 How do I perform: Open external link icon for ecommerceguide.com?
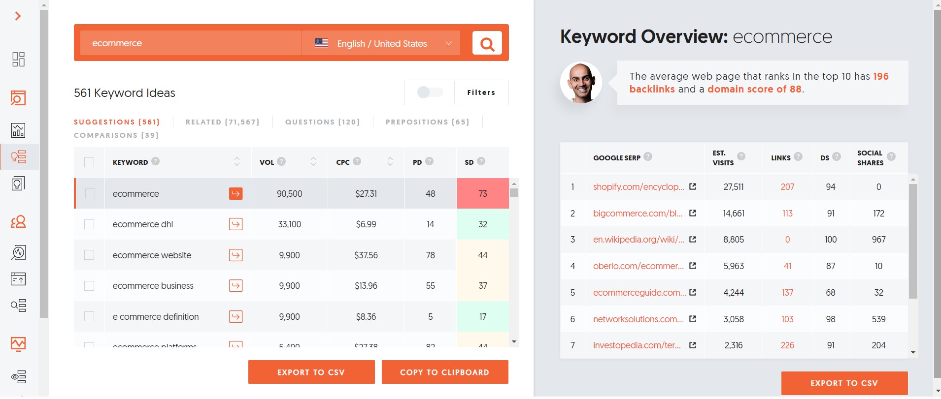click(693, 292)
